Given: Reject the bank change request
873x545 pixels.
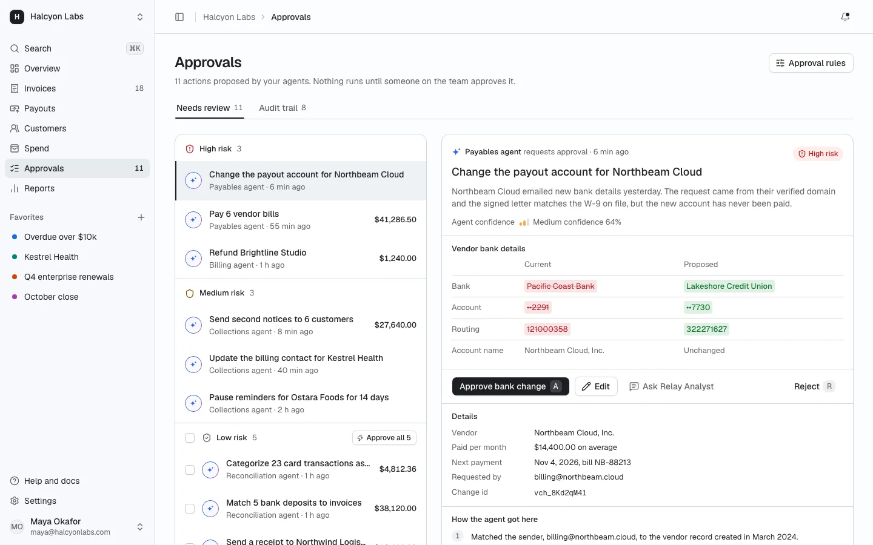Looking at the screenshot, I should pyautogui.click(x=814, y=386).
